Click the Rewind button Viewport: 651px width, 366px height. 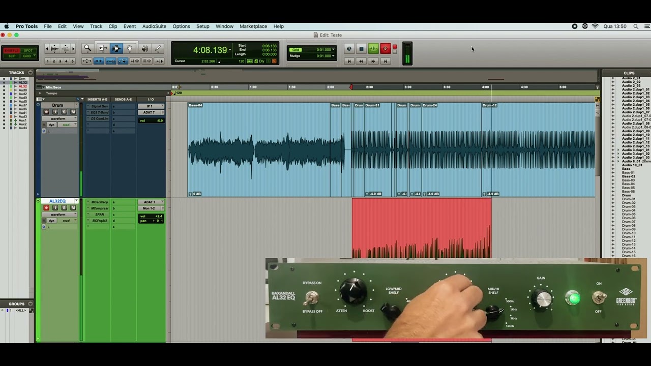click(361, 61)
